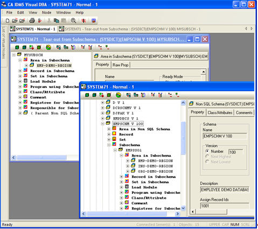Collapse the MYSUBSCH root node
The width and height of the screenshot is (258, 229).
pyautogui.click(x=14, y=55)
